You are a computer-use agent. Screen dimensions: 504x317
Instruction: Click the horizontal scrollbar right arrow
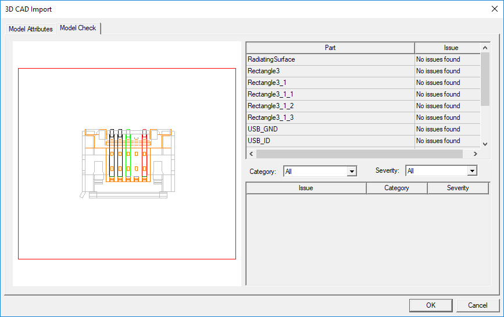475,154
